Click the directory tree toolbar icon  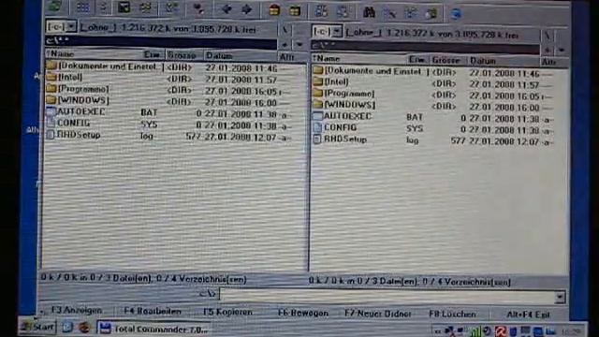[146, 7]
